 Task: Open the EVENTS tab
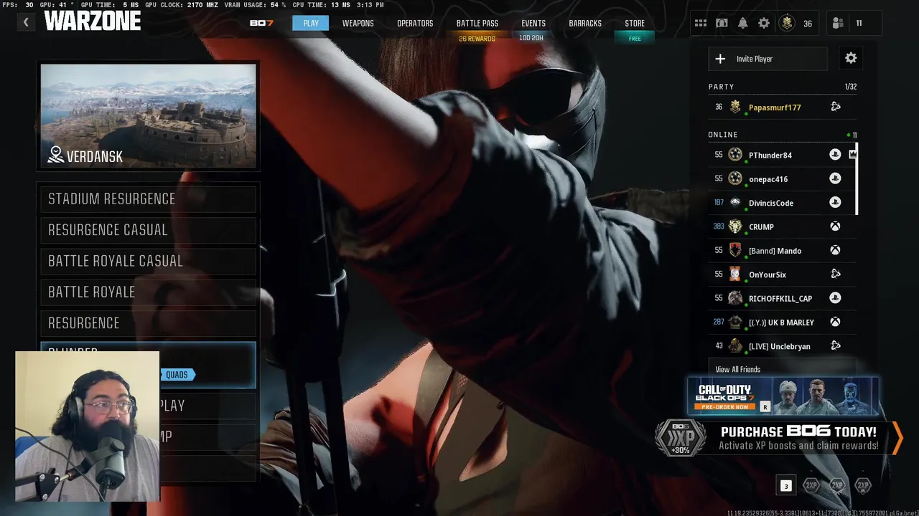click(533, 23)
